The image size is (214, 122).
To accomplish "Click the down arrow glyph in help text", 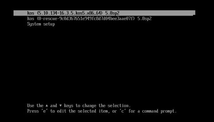I will click(60, 106).
